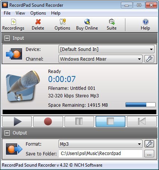Click the Buy Online globe icon
Image resolution: width=159 pixels, height=170 pixels.
click(87, 22)
